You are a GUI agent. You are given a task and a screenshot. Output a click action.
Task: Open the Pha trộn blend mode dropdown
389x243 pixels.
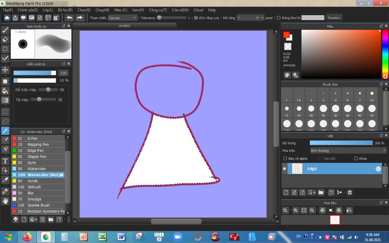(348, 150)
